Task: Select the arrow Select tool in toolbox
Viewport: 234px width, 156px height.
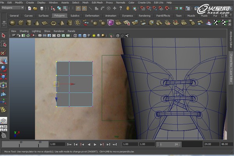Action: coord(4,35)
